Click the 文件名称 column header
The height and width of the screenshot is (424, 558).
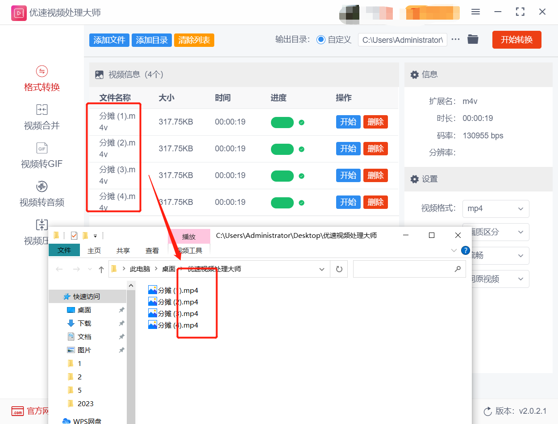coord(115,98)
